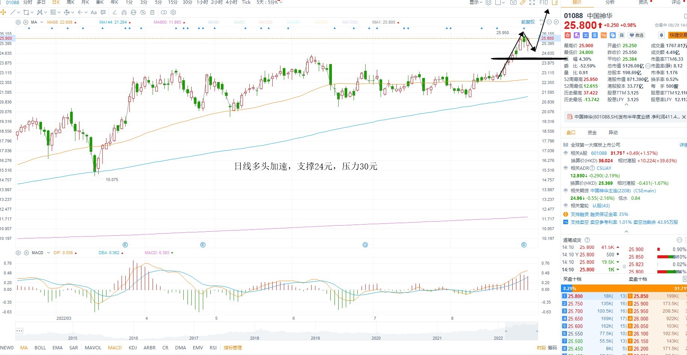Open F10 company information
The width and height of the screenshot is (687, 355).
click(x=544, y=2)
